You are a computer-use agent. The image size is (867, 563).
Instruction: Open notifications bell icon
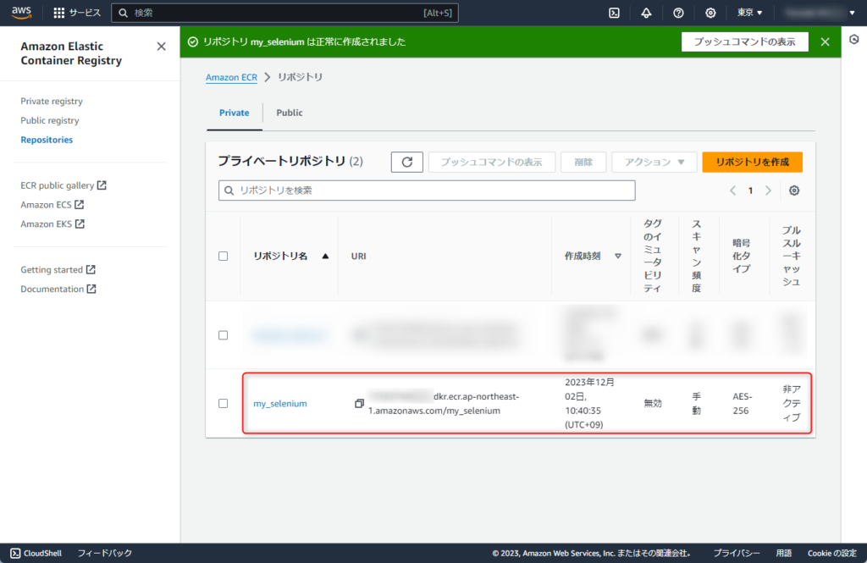(x=646, y=13)
